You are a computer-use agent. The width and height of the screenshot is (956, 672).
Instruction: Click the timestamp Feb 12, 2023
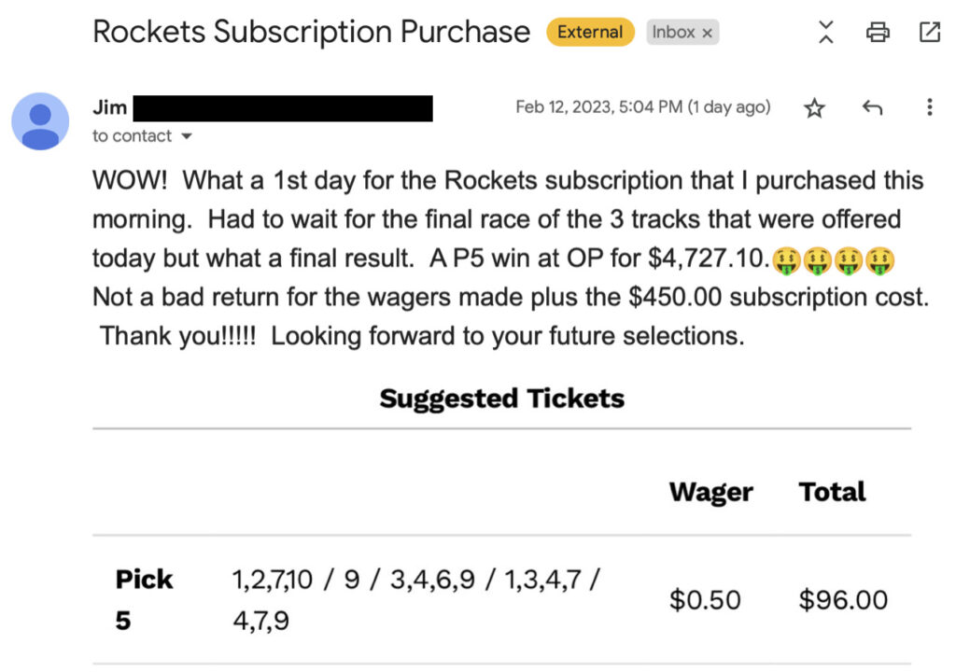coord(642,106)
